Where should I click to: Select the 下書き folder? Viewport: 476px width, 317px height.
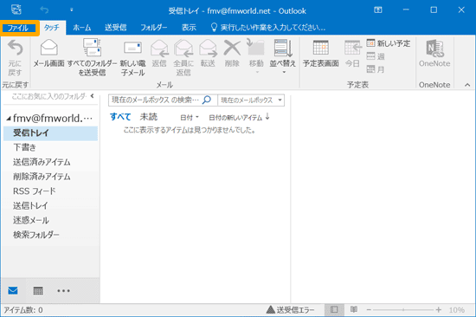51,147
